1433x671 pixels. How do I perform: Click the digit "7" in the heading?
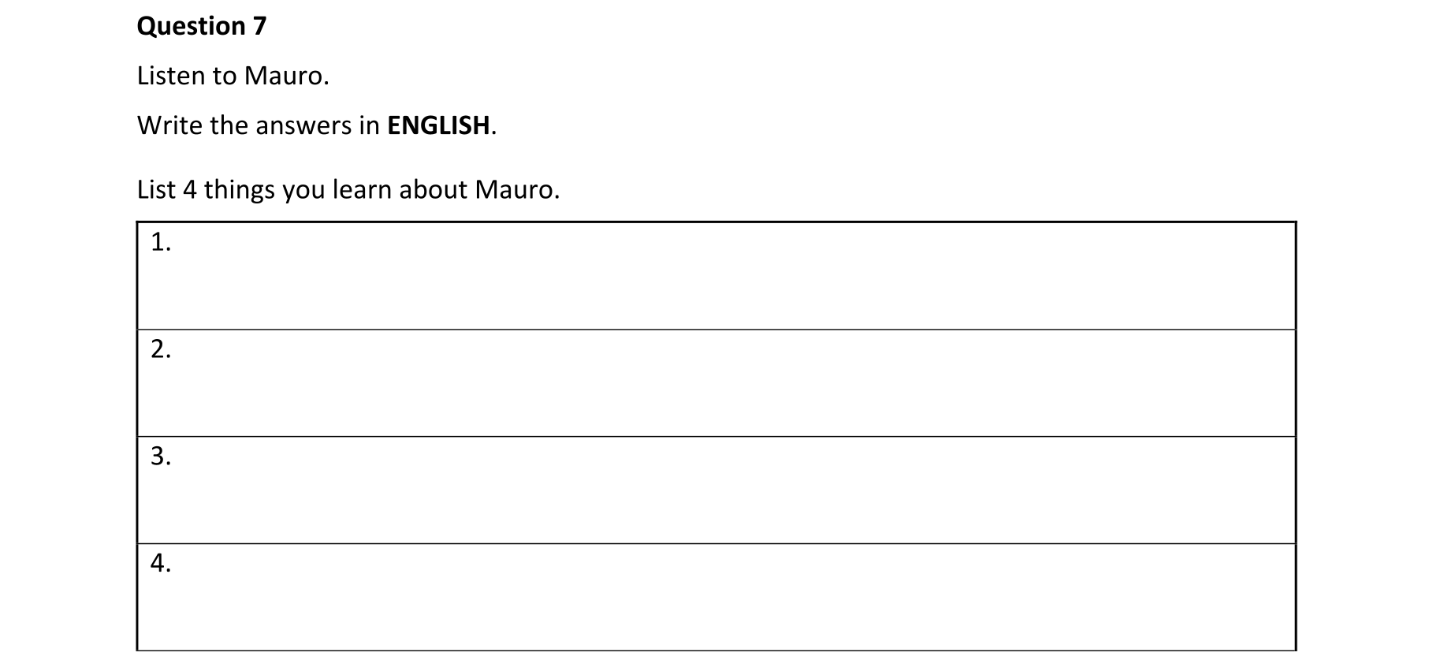(260, 26)
